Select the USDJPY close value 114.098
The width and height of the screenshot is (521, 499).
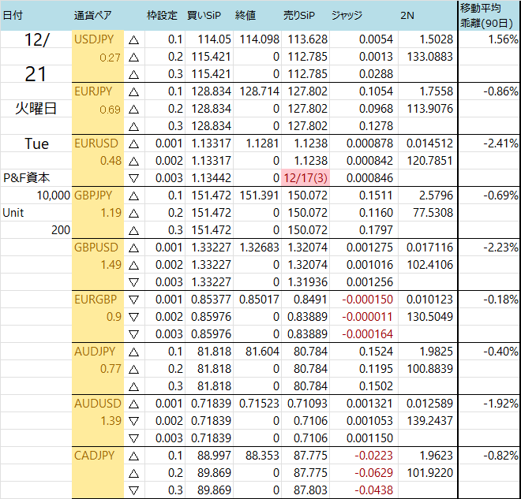pos(259,39)
